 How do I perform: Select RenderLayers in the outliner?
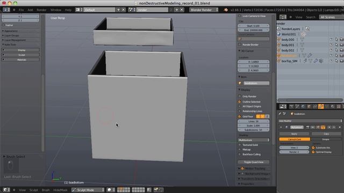[x=290, y=28]
